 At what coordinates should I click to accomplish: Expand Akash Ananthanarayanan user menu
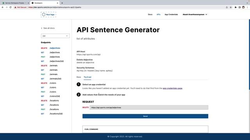[195, 14]
